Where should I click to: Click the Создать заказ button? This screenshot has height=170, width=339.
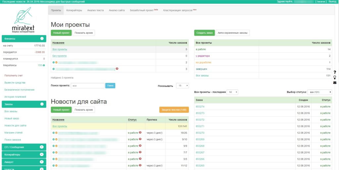point(205,33)
